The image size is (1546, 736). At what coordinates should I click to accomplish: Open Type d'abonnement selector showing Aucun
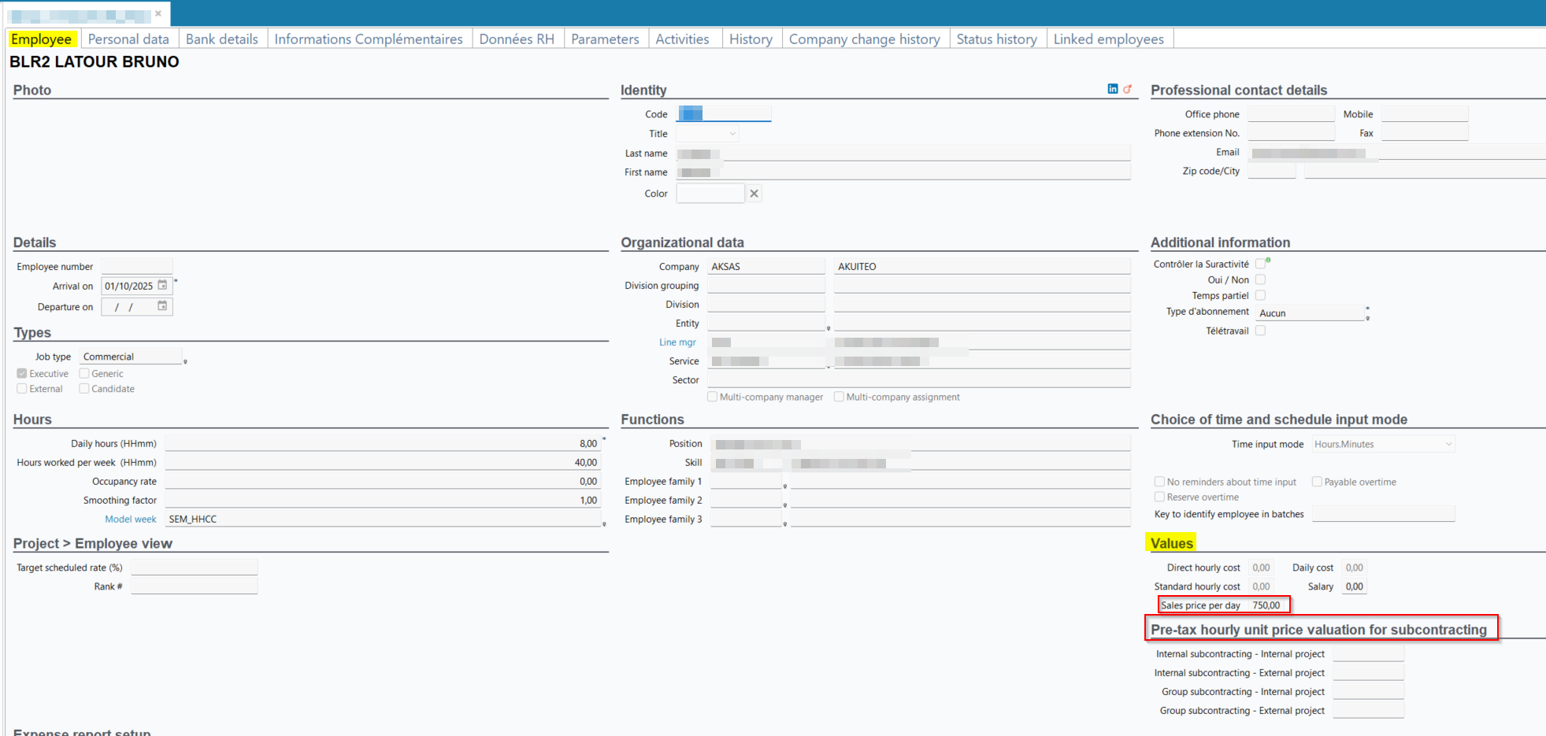(1311, 313)
